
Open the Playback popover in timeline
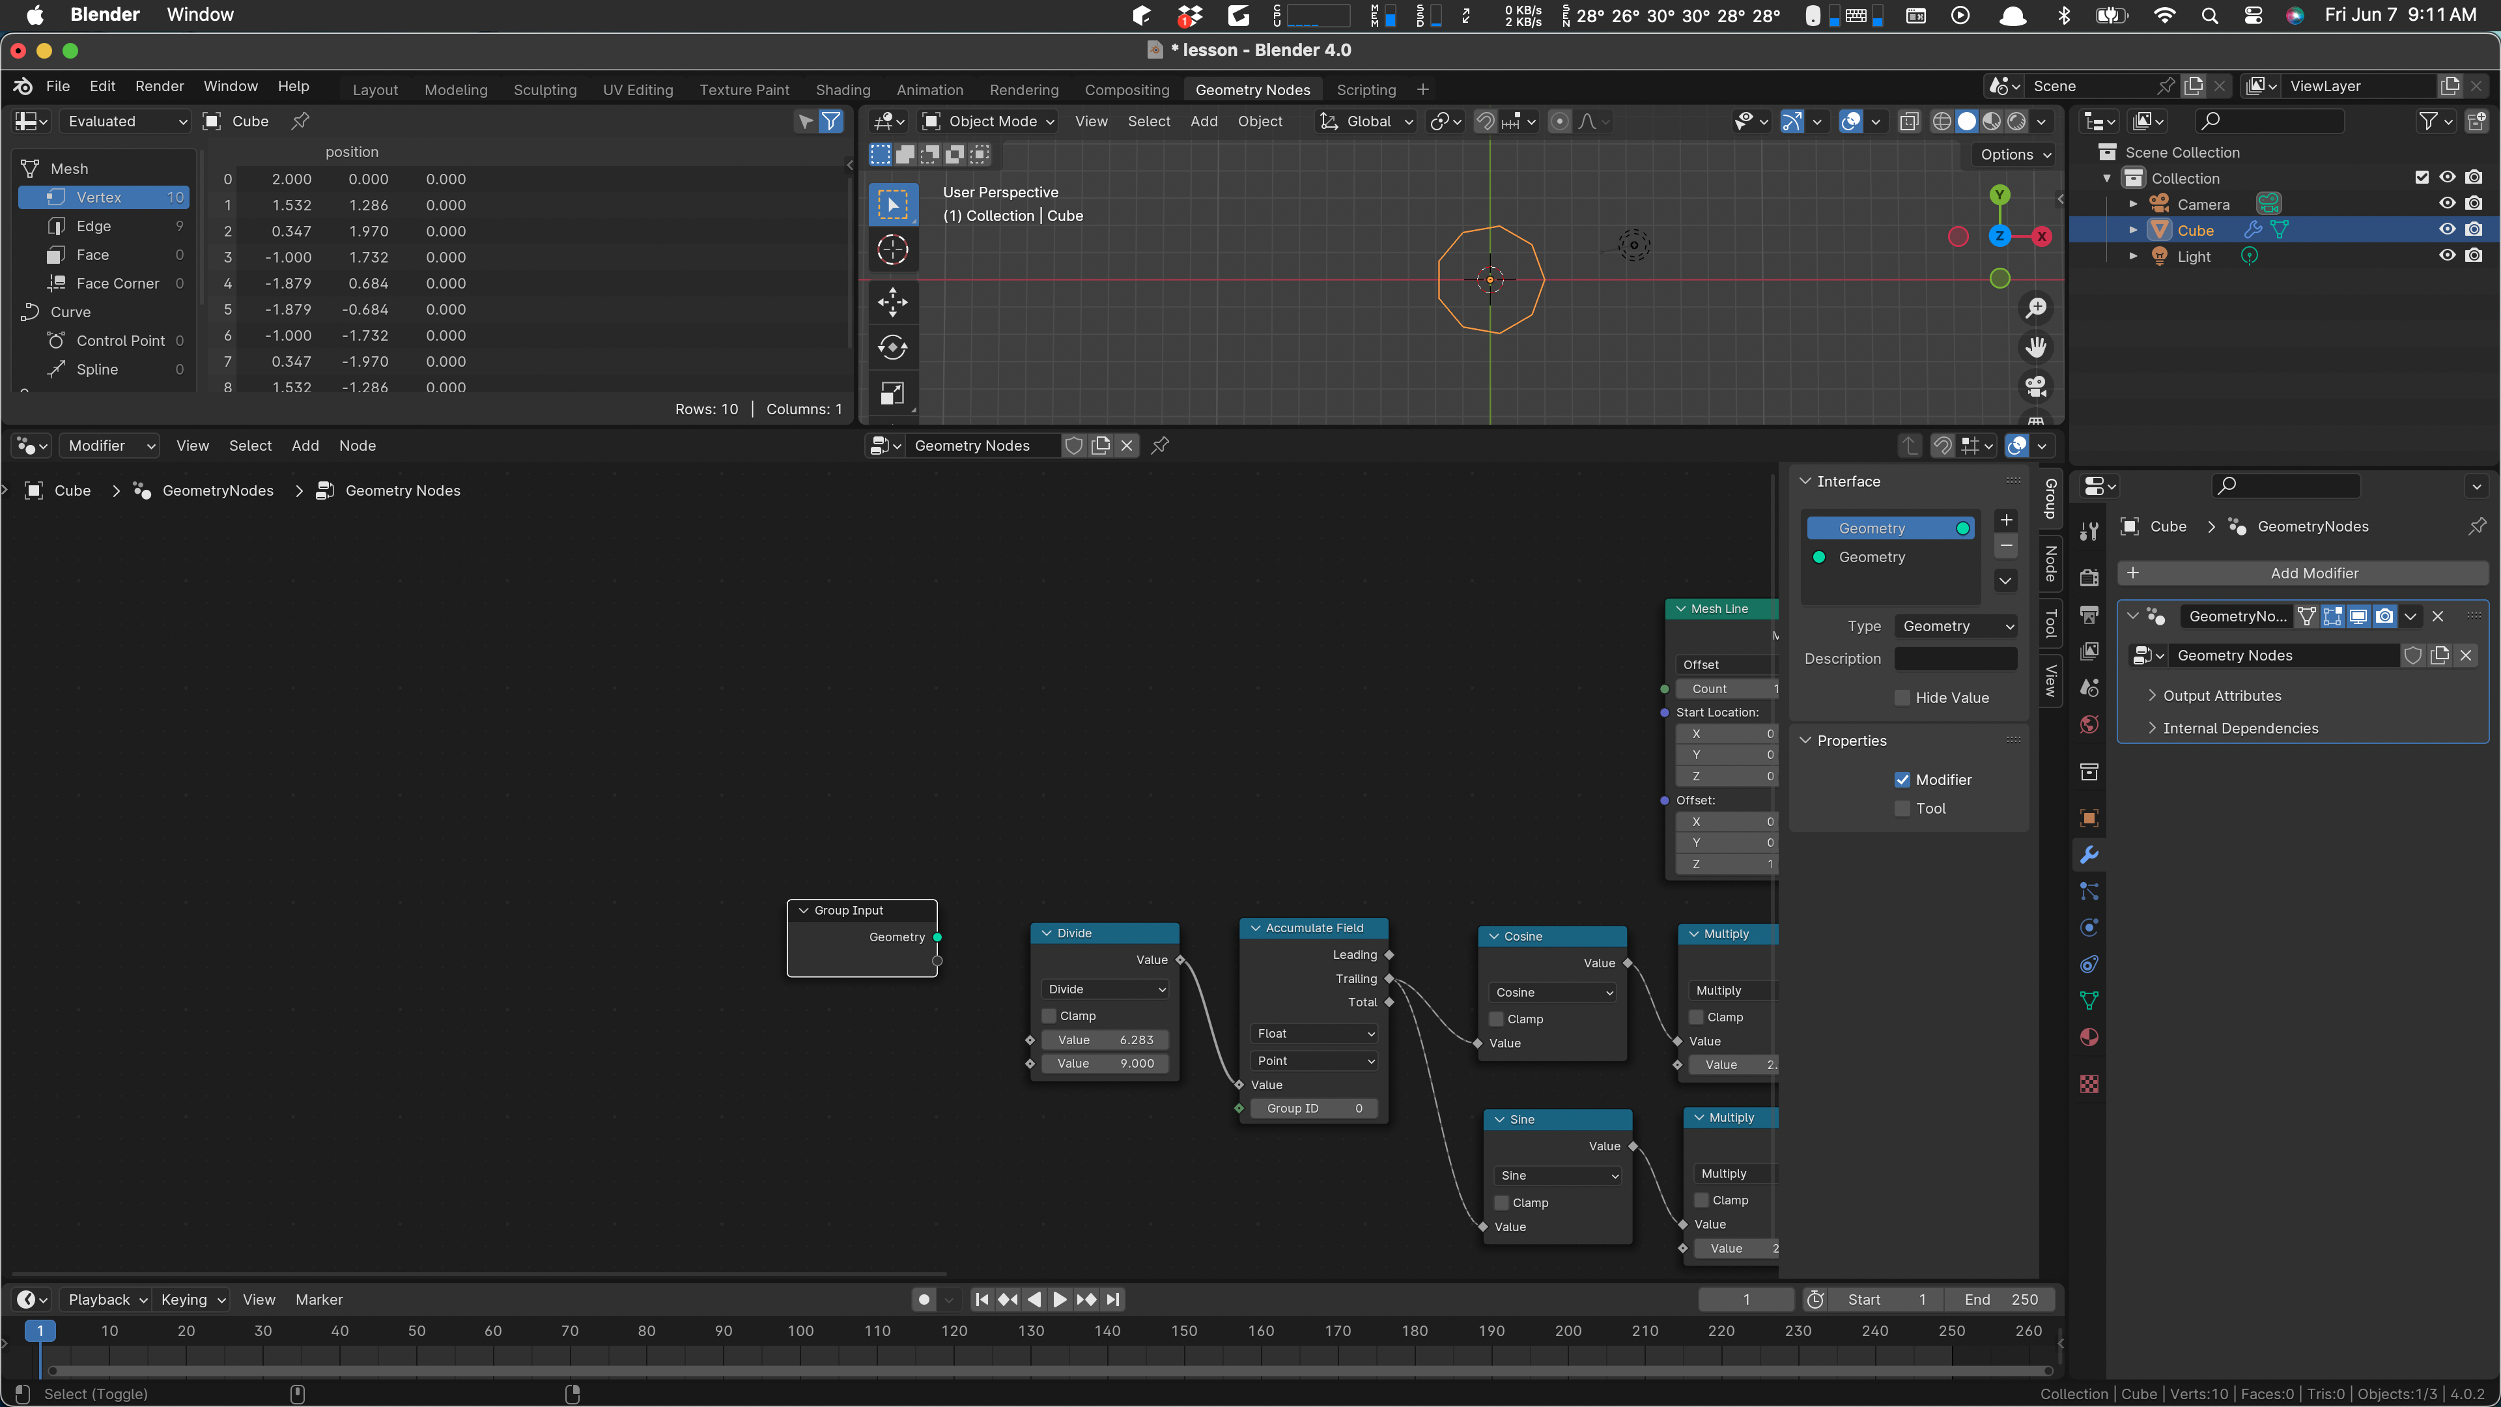(x=106, y=1300)
